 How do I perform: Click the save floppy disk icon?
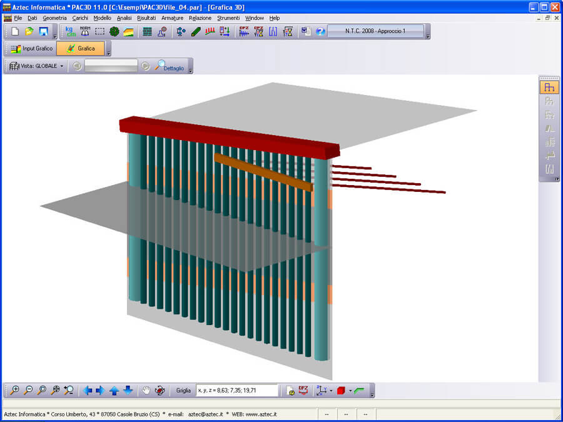(44, 31)
